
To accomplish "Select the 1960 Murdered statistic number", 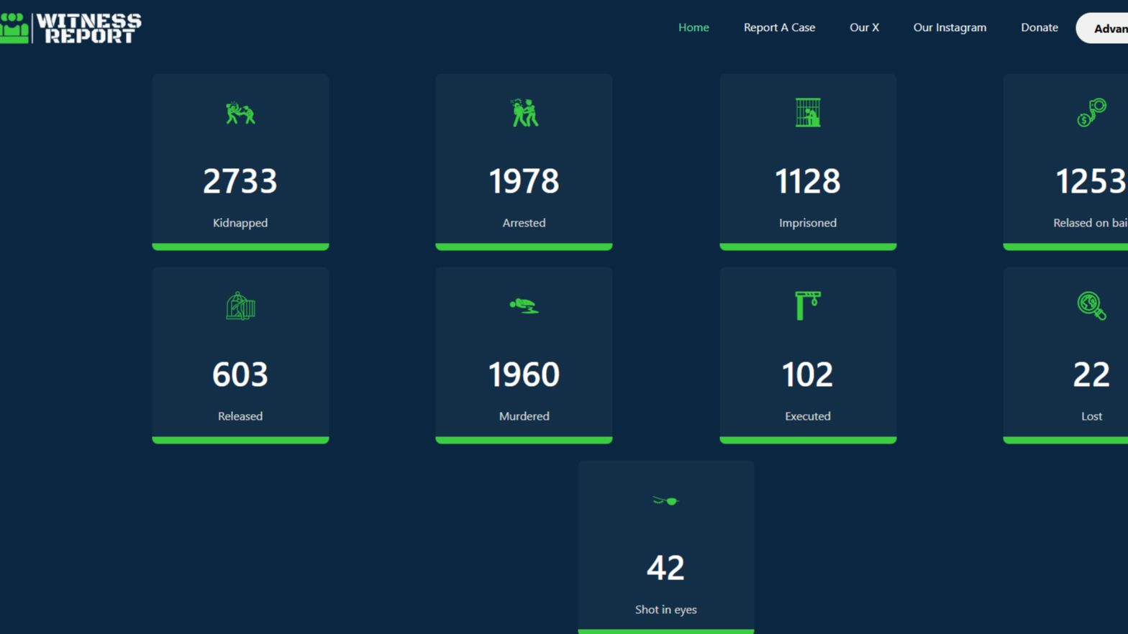I will pos(524,375).
